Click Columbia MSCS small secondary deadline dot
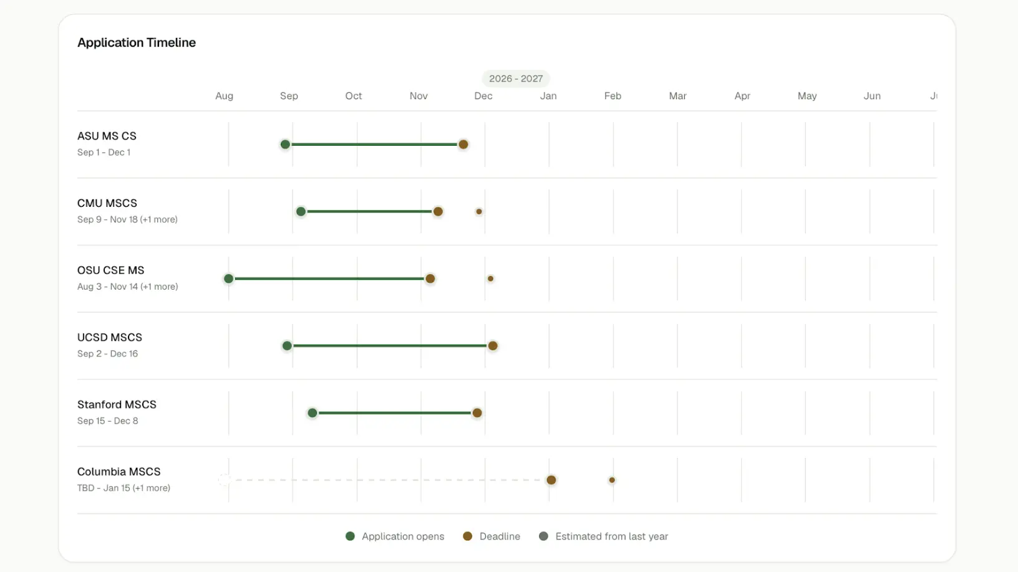This screenshot has width=1018, height=572. (612, 480)
